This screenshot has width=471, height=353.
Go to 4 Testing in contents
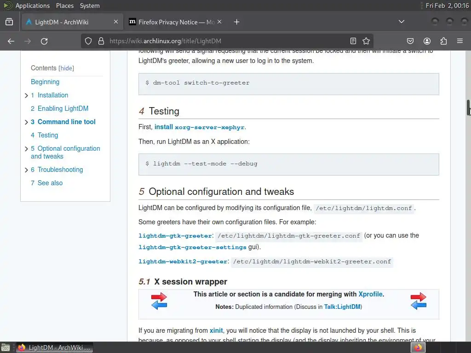(x=45, y=135)
